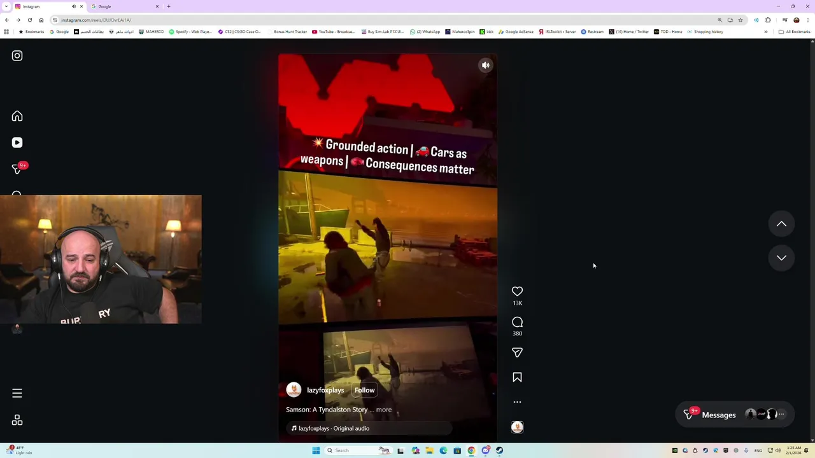Open the Google bookmark

pyautogui.click(x=59, y=32)
